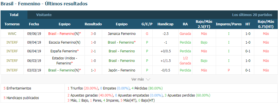The height and width of the screenshot is (103, 278).
Task: Select the Total tab
Action: 14,15
